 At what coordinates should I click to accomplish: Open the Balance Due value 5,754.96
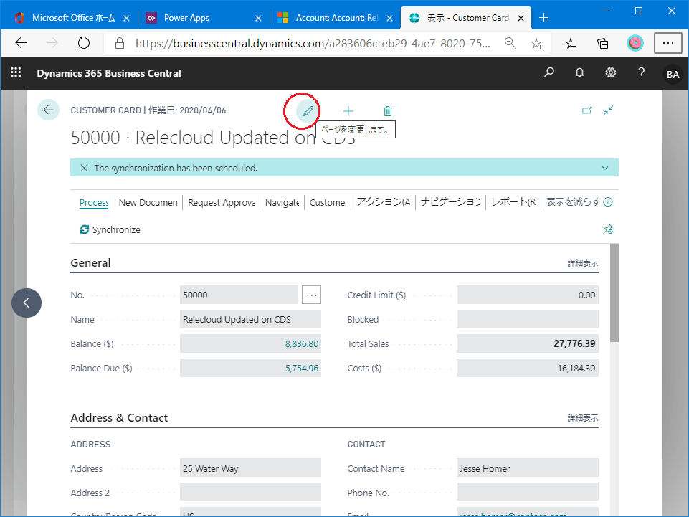coord(301,368)
